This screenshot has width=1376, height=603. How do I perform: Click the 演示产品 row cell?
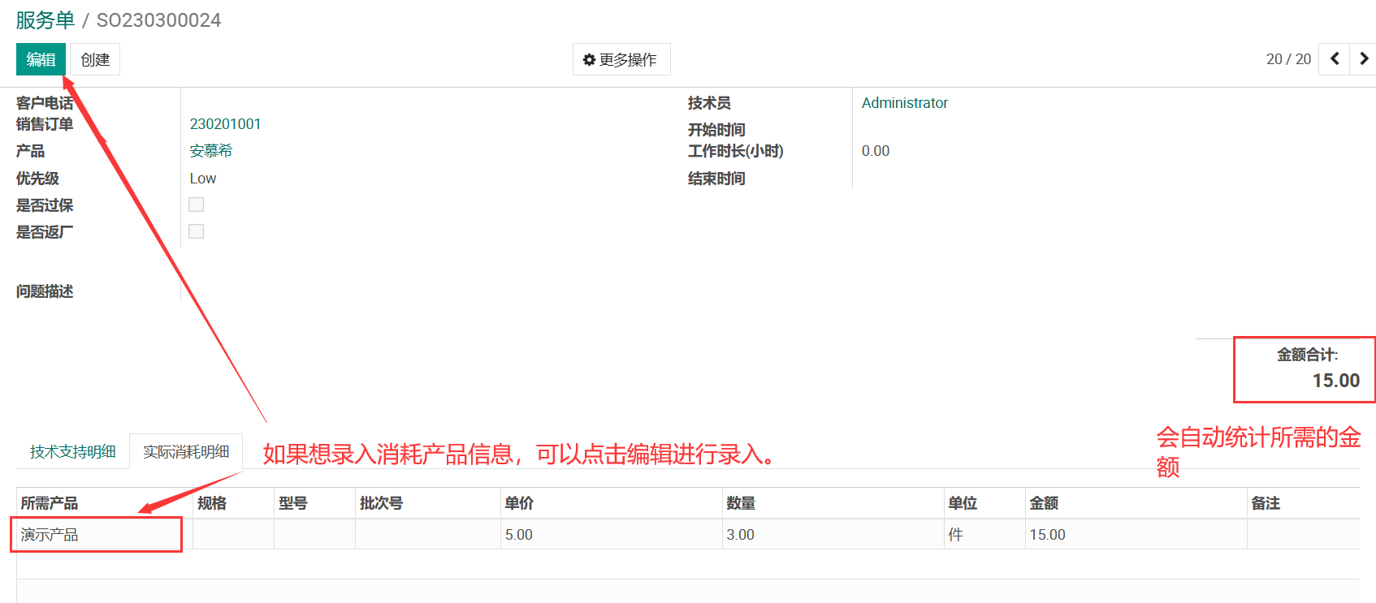(x=50, y=535)
